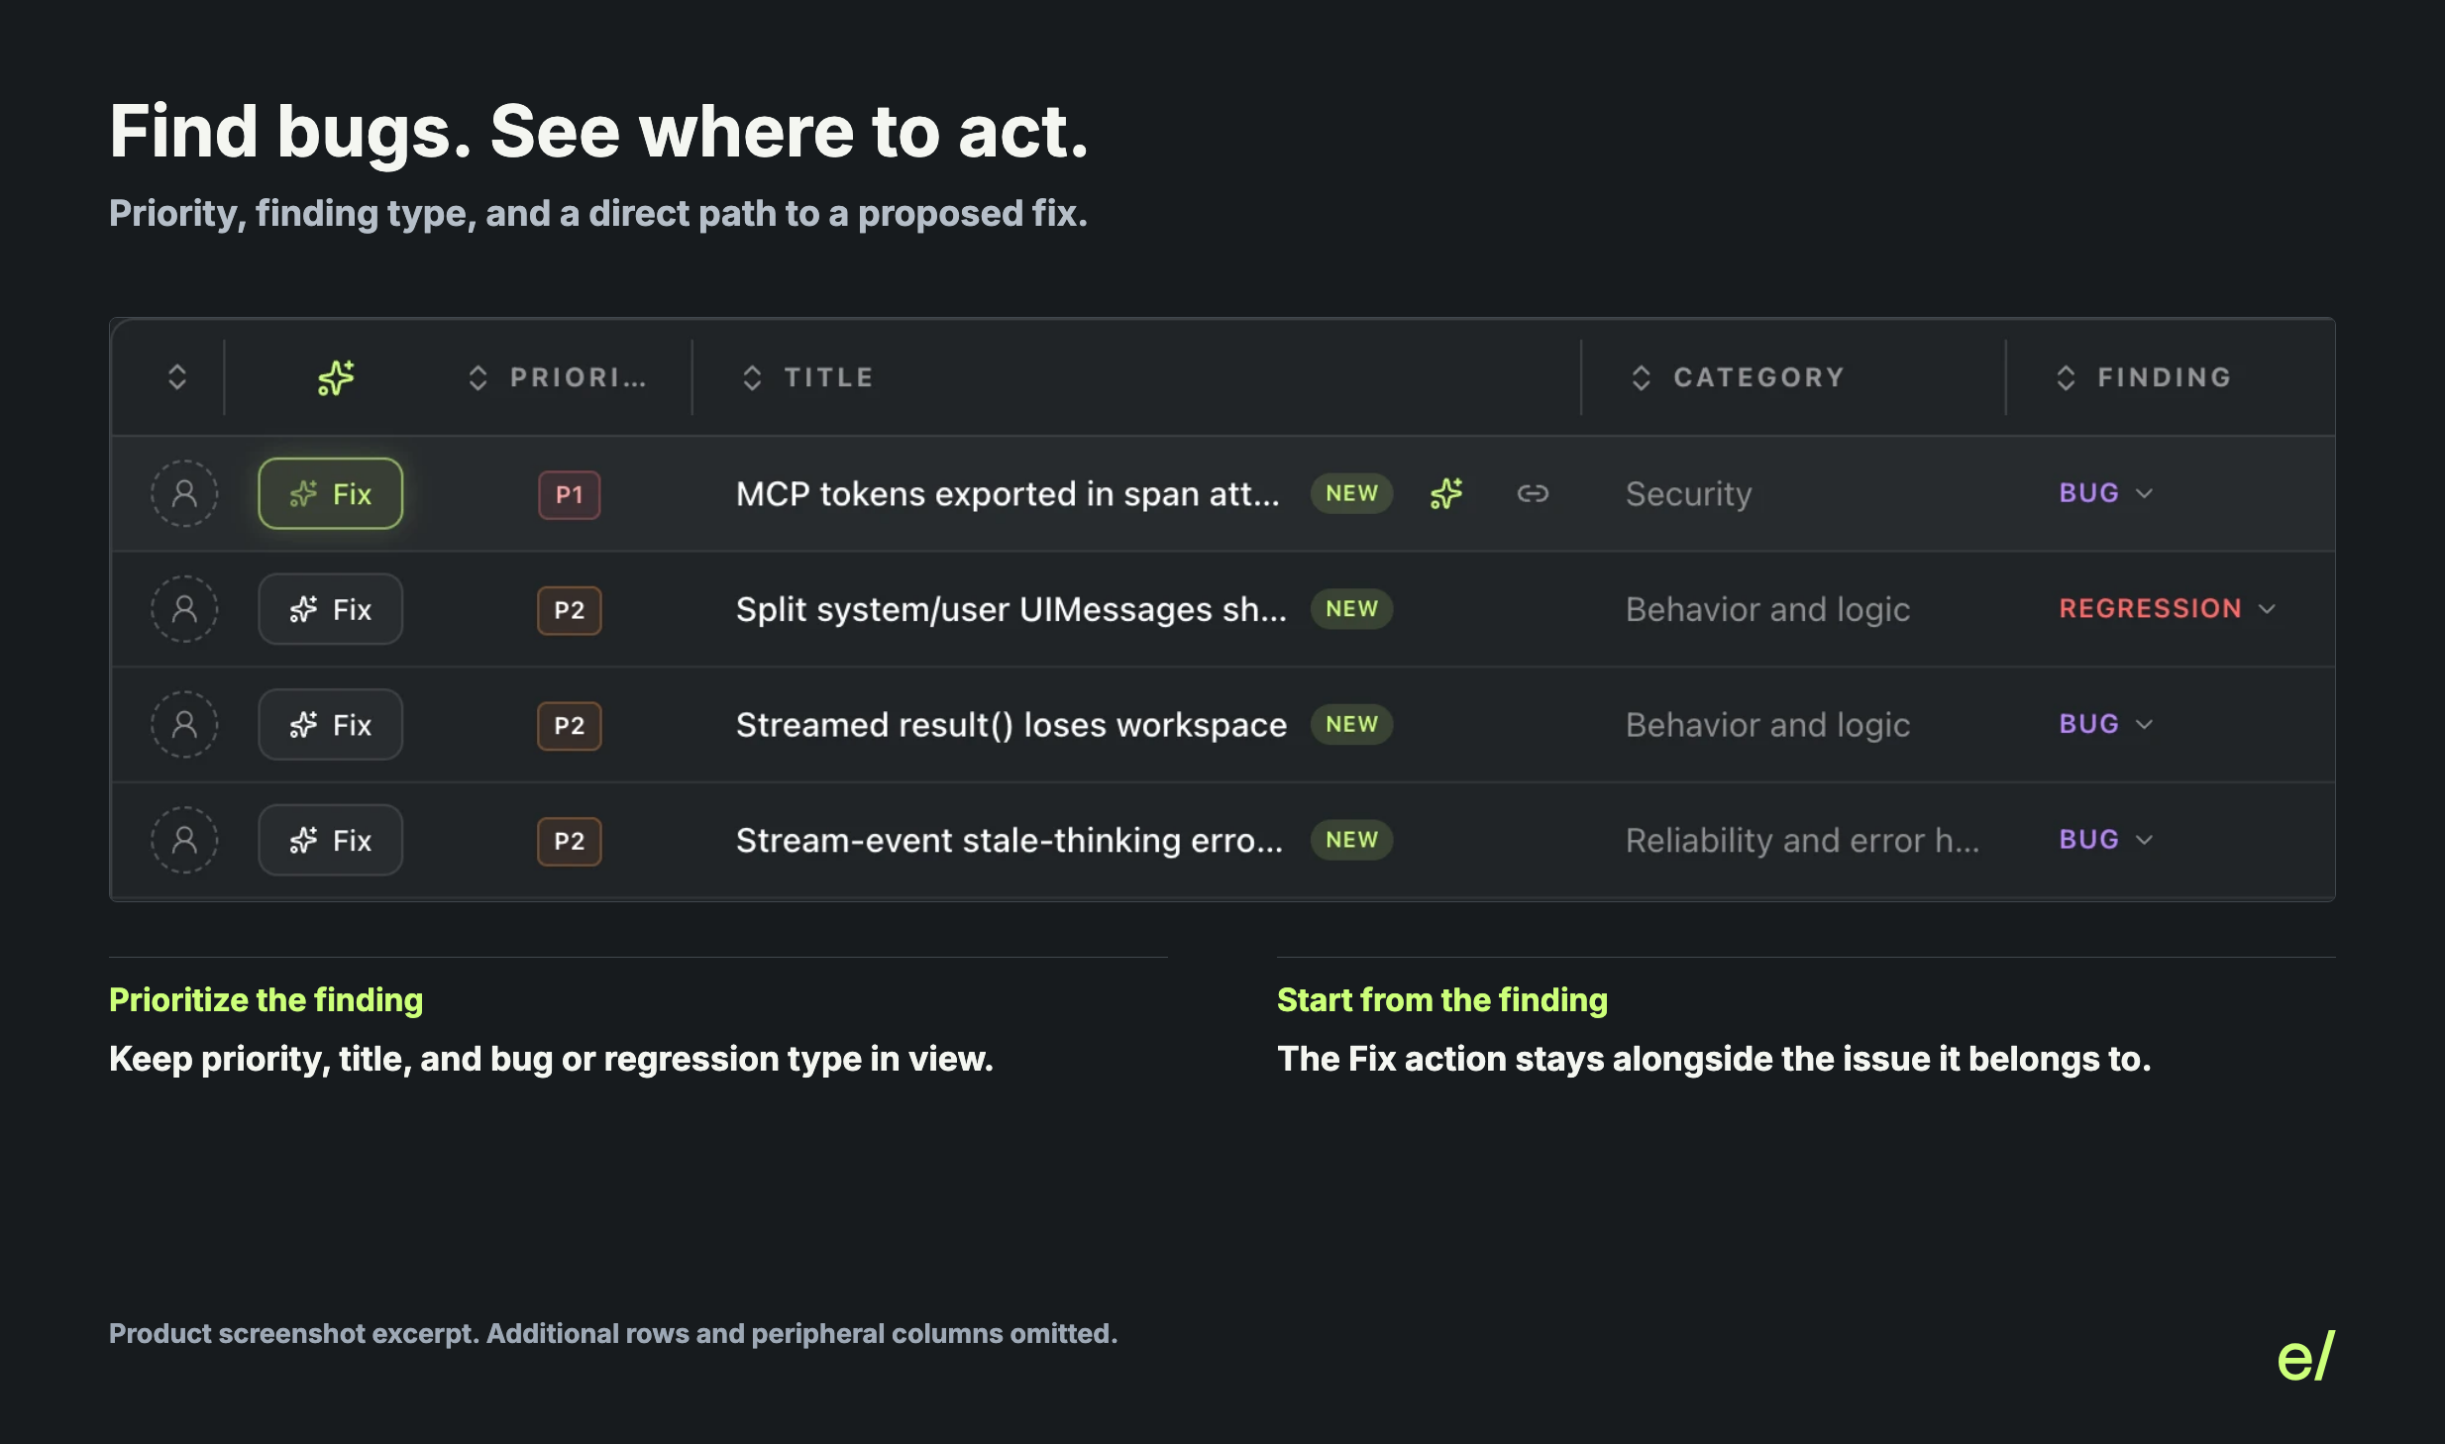Click the assignee avatar on Stream-event row
Screen dimensions: 2445x1444
pos(184,840)
